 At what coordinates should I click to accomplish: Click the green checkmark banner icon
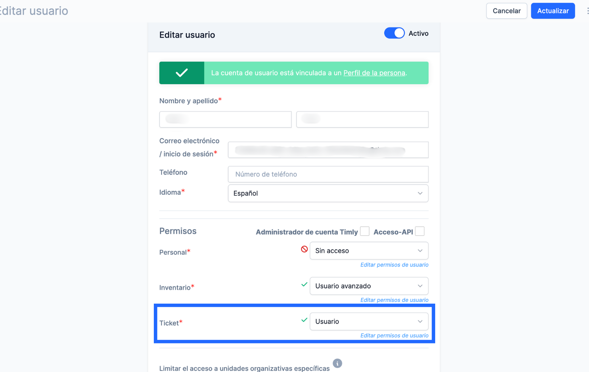182,73
